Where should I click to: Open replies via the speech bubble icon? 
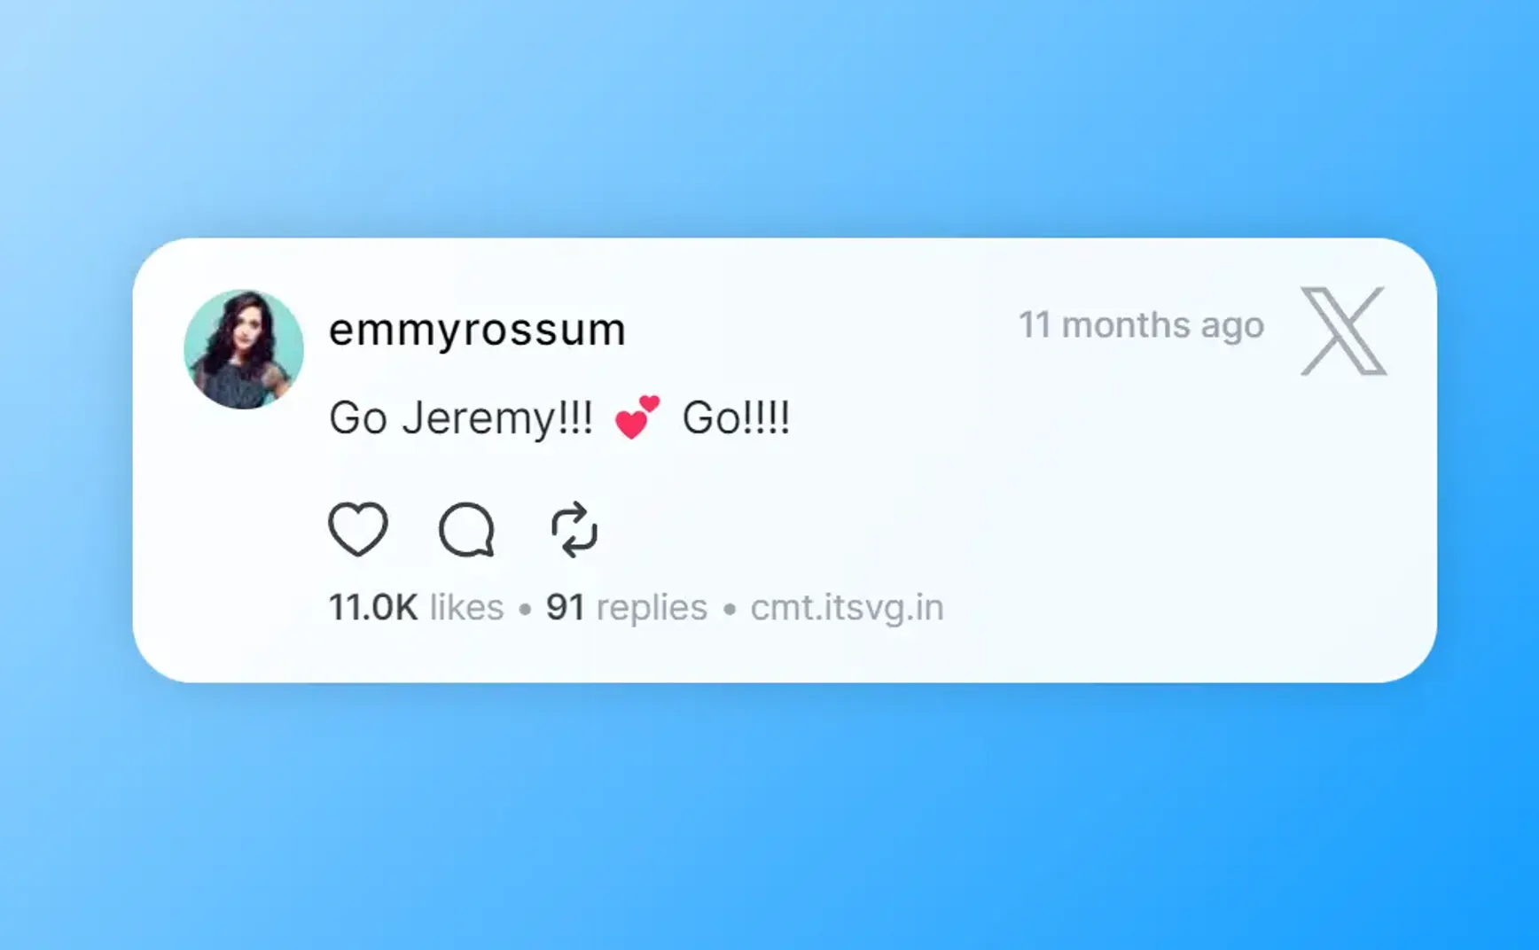click(466, 530)
